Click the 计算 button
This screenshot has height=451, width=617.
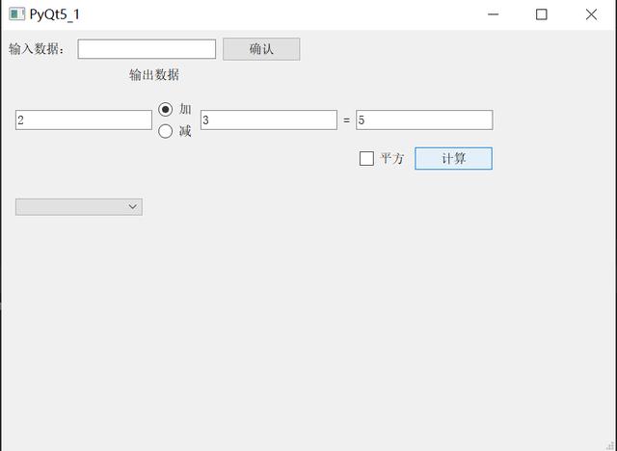453,158
